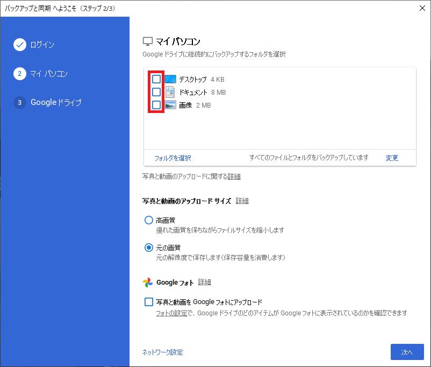Select the マイ パソコン step label
The height and width of the screenshot is (367, 431).
pyautogui.click(x=49, y=74)
